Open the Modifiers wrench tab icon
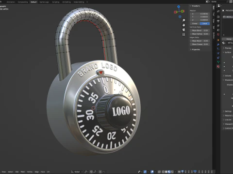Screen dimensions: 233x174 click(x=218, y=44)
